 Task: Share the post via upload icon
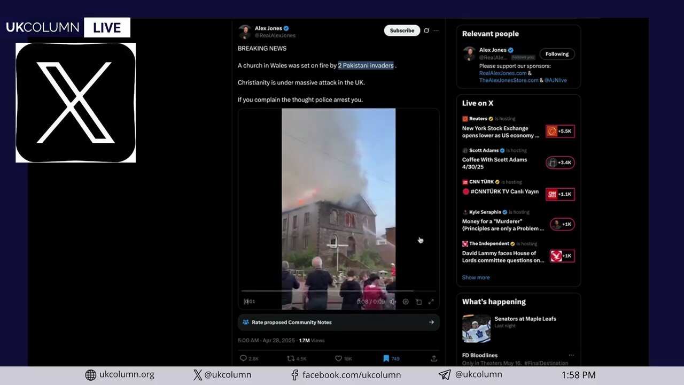pos(434,358)
